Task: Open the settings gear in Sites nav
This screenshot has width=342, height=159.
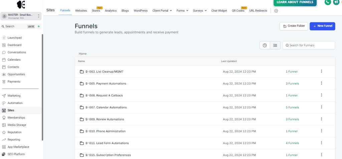Action: coord(276,11)
